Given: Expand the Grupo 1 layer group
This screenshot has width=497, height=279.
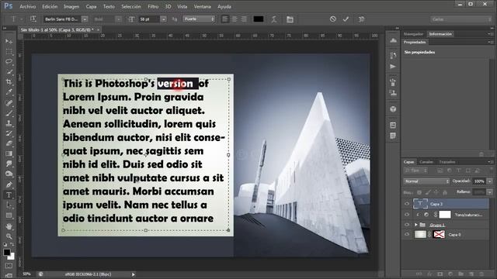Looking at the screenshot, I should (416, 225).
